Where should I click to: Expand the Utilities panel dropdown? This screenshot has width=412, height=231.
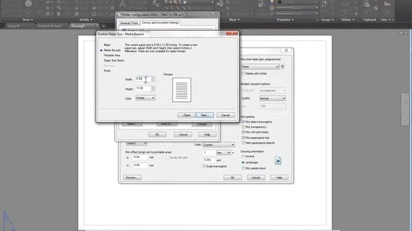348,20
